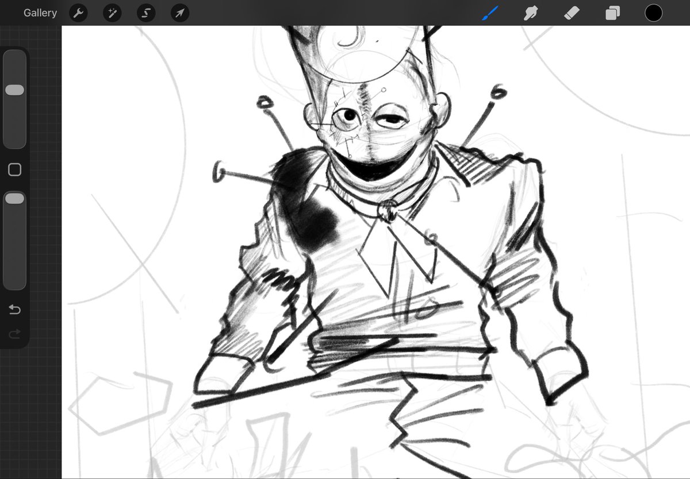Image resolution: width=690 pixels, height=479 pixels.
Task: Select the Smudge tool
Action: tap(531, 13)
